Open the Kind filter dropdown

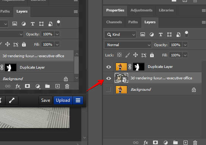point(120,35)
